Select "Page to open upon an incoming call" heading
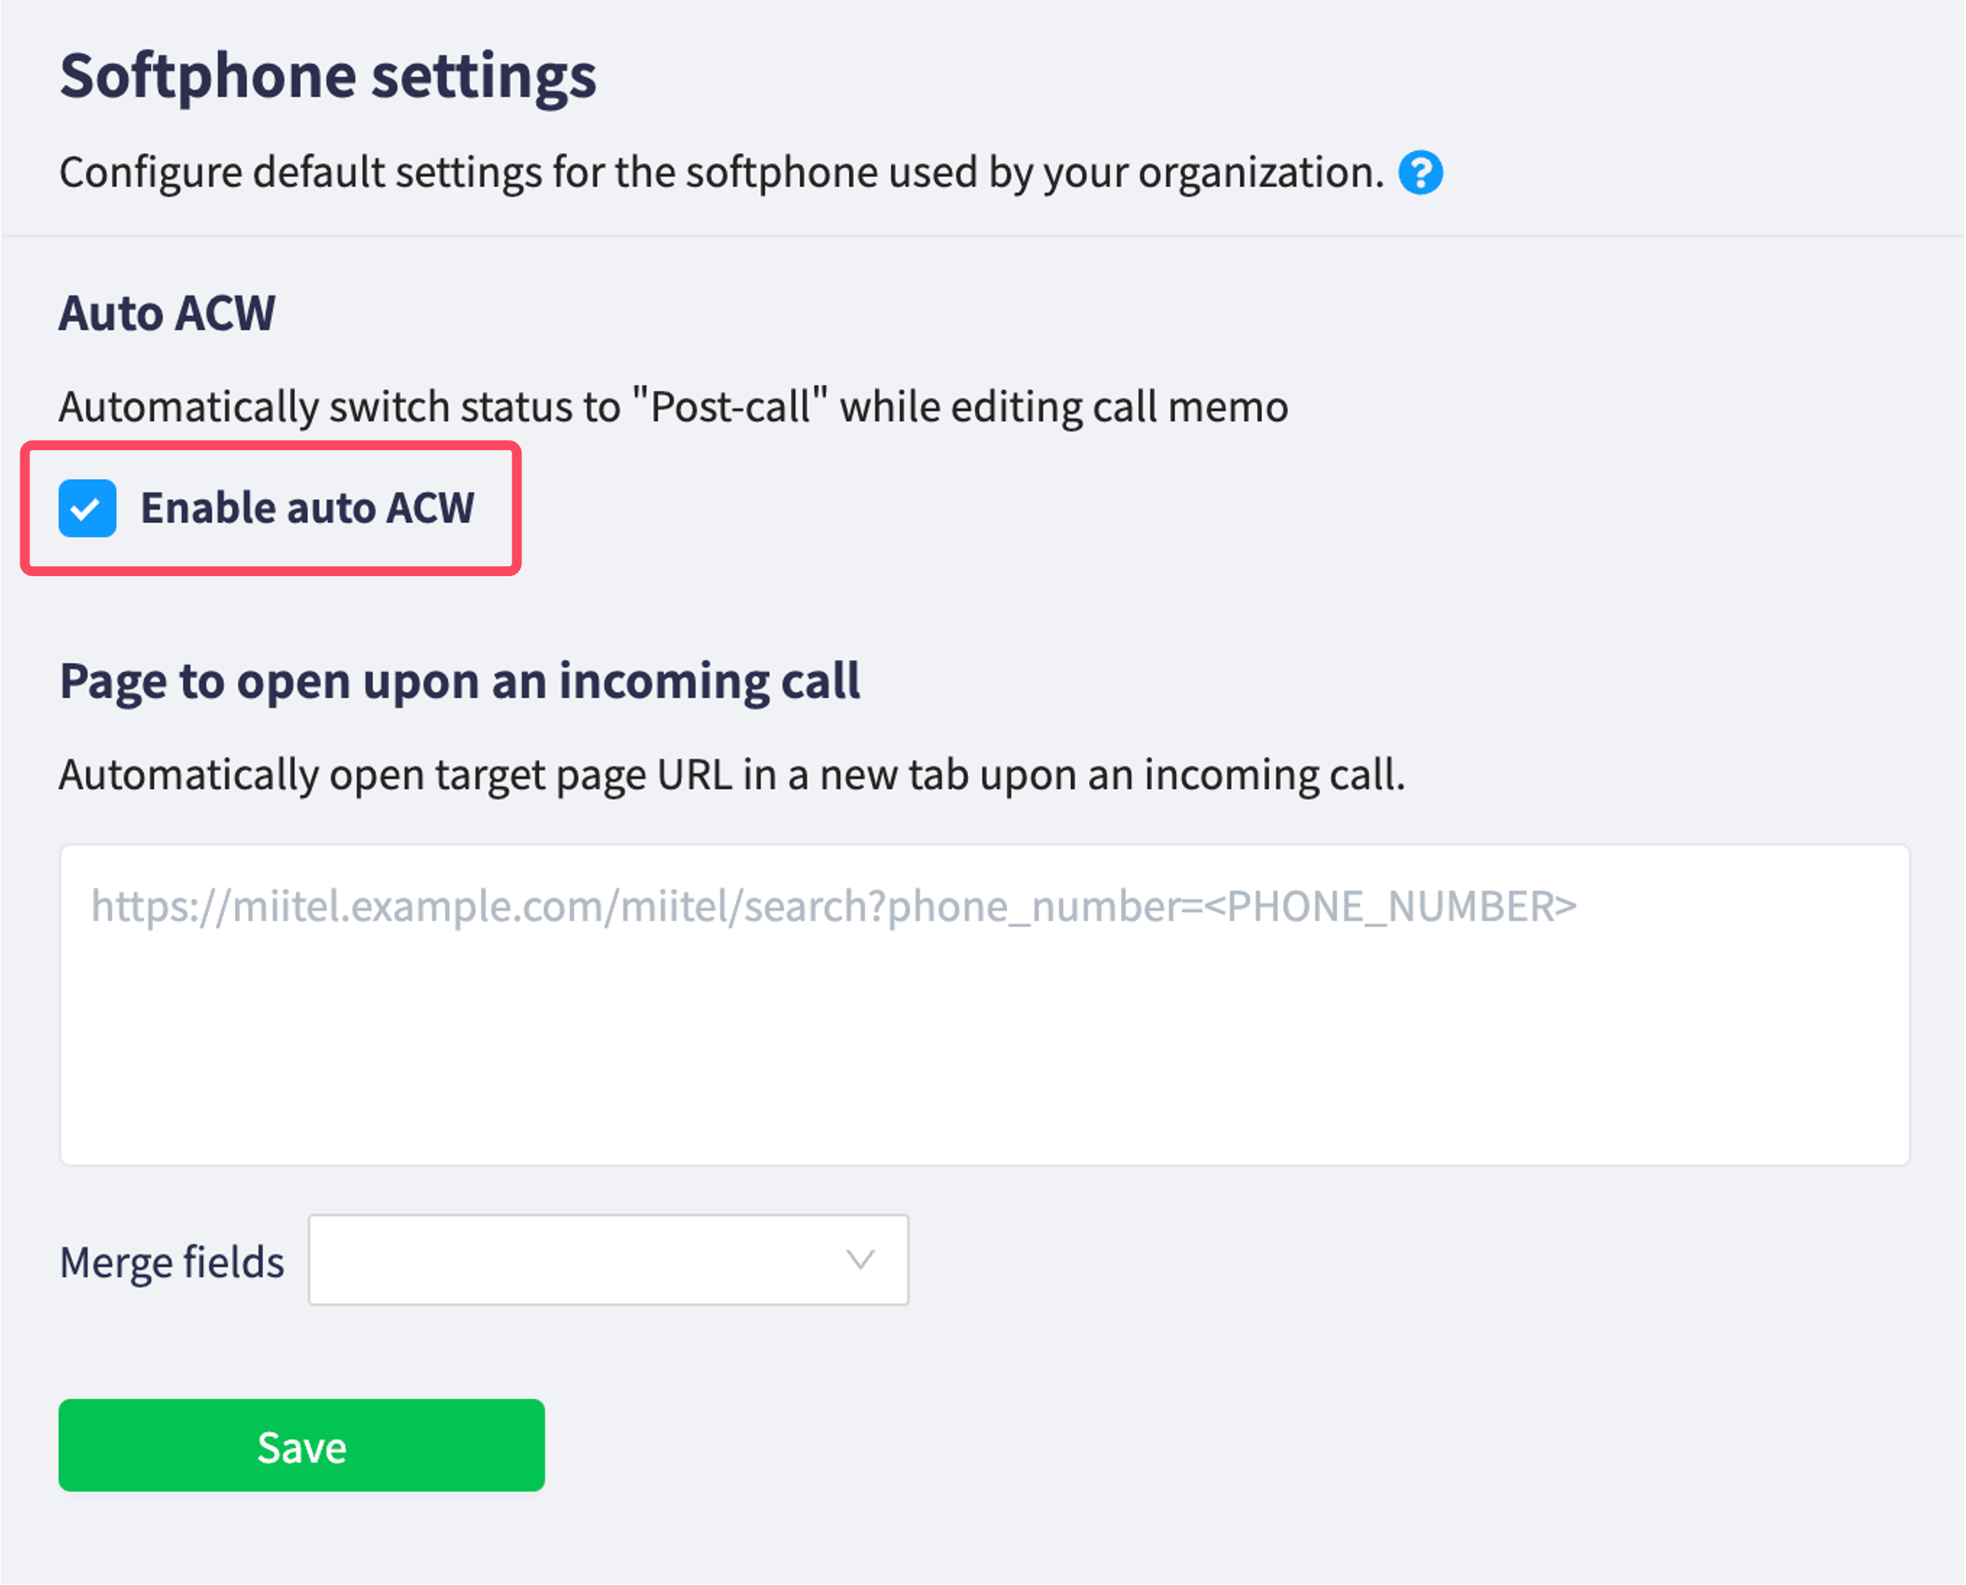The image size is (1966, 1585). [460, 682]
